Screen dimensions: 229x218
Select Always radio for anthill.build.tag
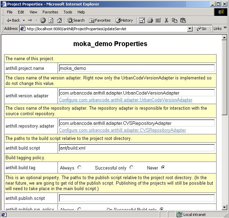point(79,167)
